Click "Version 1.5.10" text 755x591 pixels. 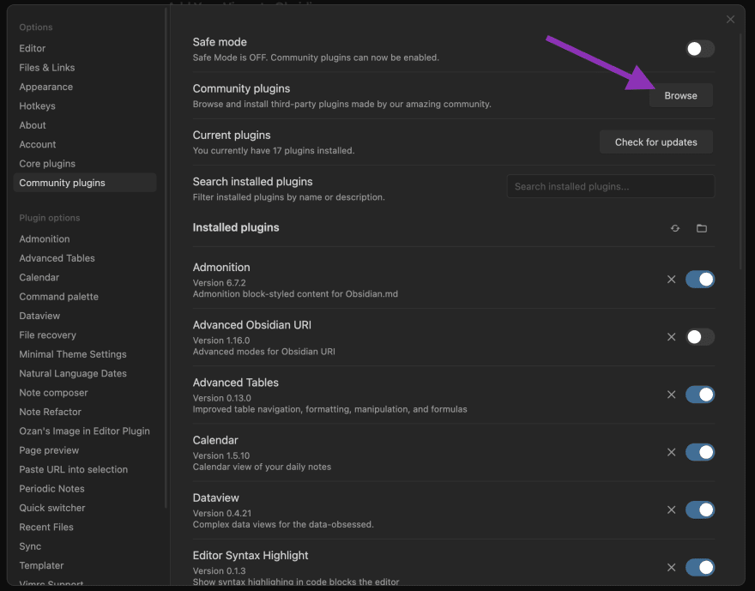(x=221, y=455)
